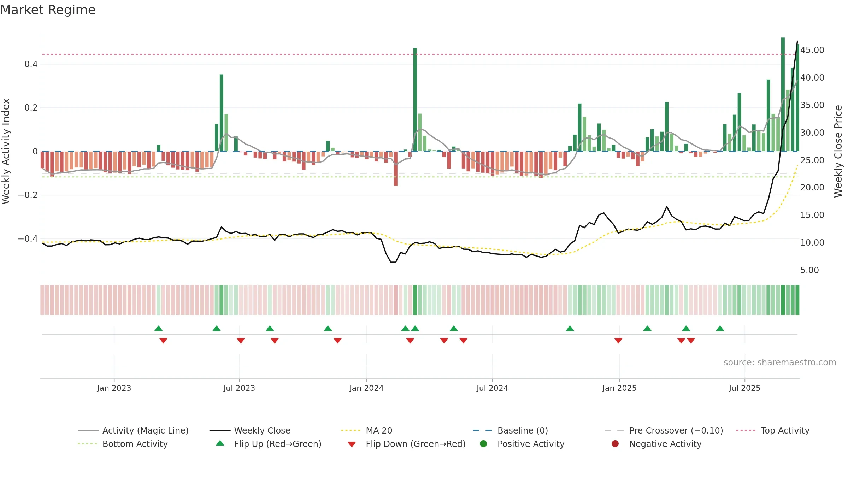Toggle the Bottom Activity legend entry

pos(123,444)
